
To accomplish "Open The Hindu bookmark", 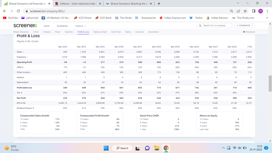I will click(x=123, y=18).
